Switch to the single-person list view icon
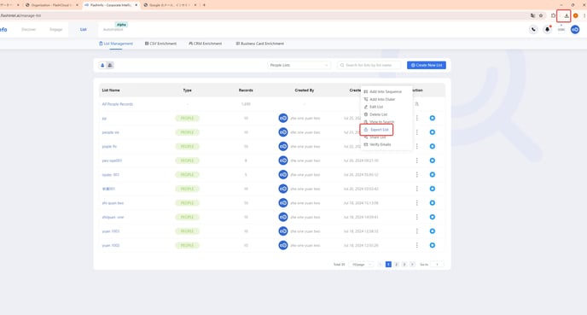This screenshot has width=587, height=315. tap(102, 65)
